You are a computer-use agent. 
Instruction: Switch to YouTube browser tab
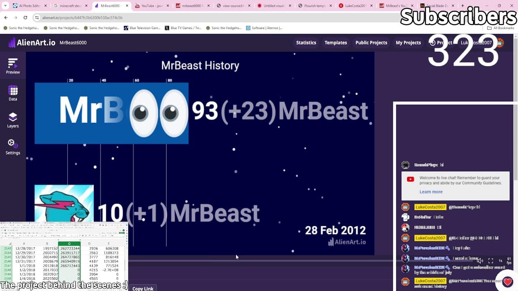coord(152,6)
